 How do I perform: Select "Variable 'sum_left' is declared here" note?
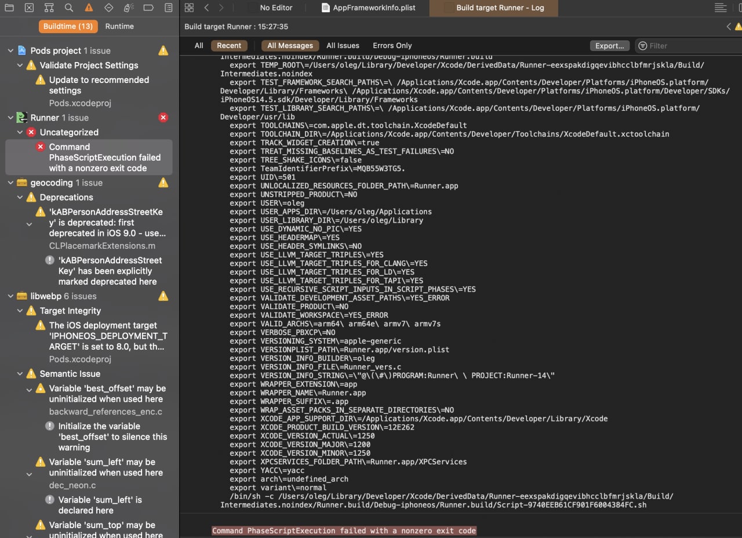(100, 505)
